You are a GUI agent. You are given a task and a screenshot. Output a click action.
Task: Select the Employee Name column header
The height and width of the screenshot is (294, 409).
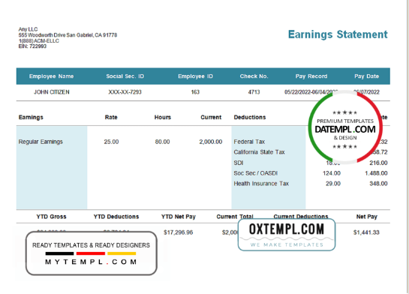(51, 76)
